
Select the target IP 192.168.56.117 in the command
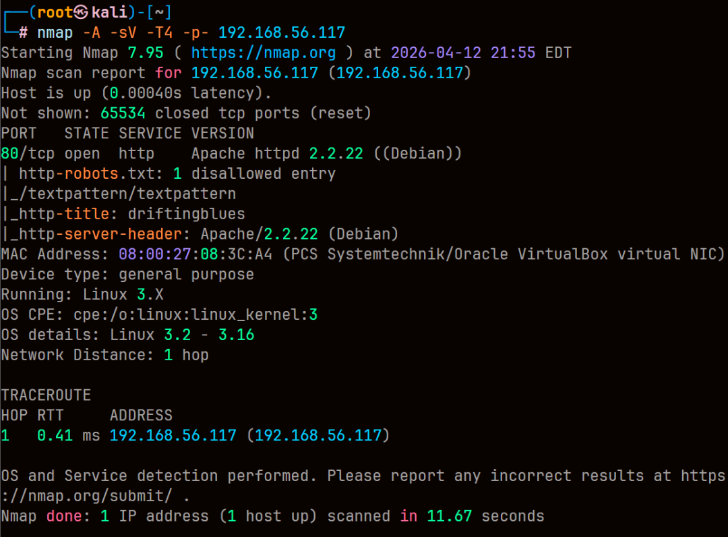coord(282,32)
